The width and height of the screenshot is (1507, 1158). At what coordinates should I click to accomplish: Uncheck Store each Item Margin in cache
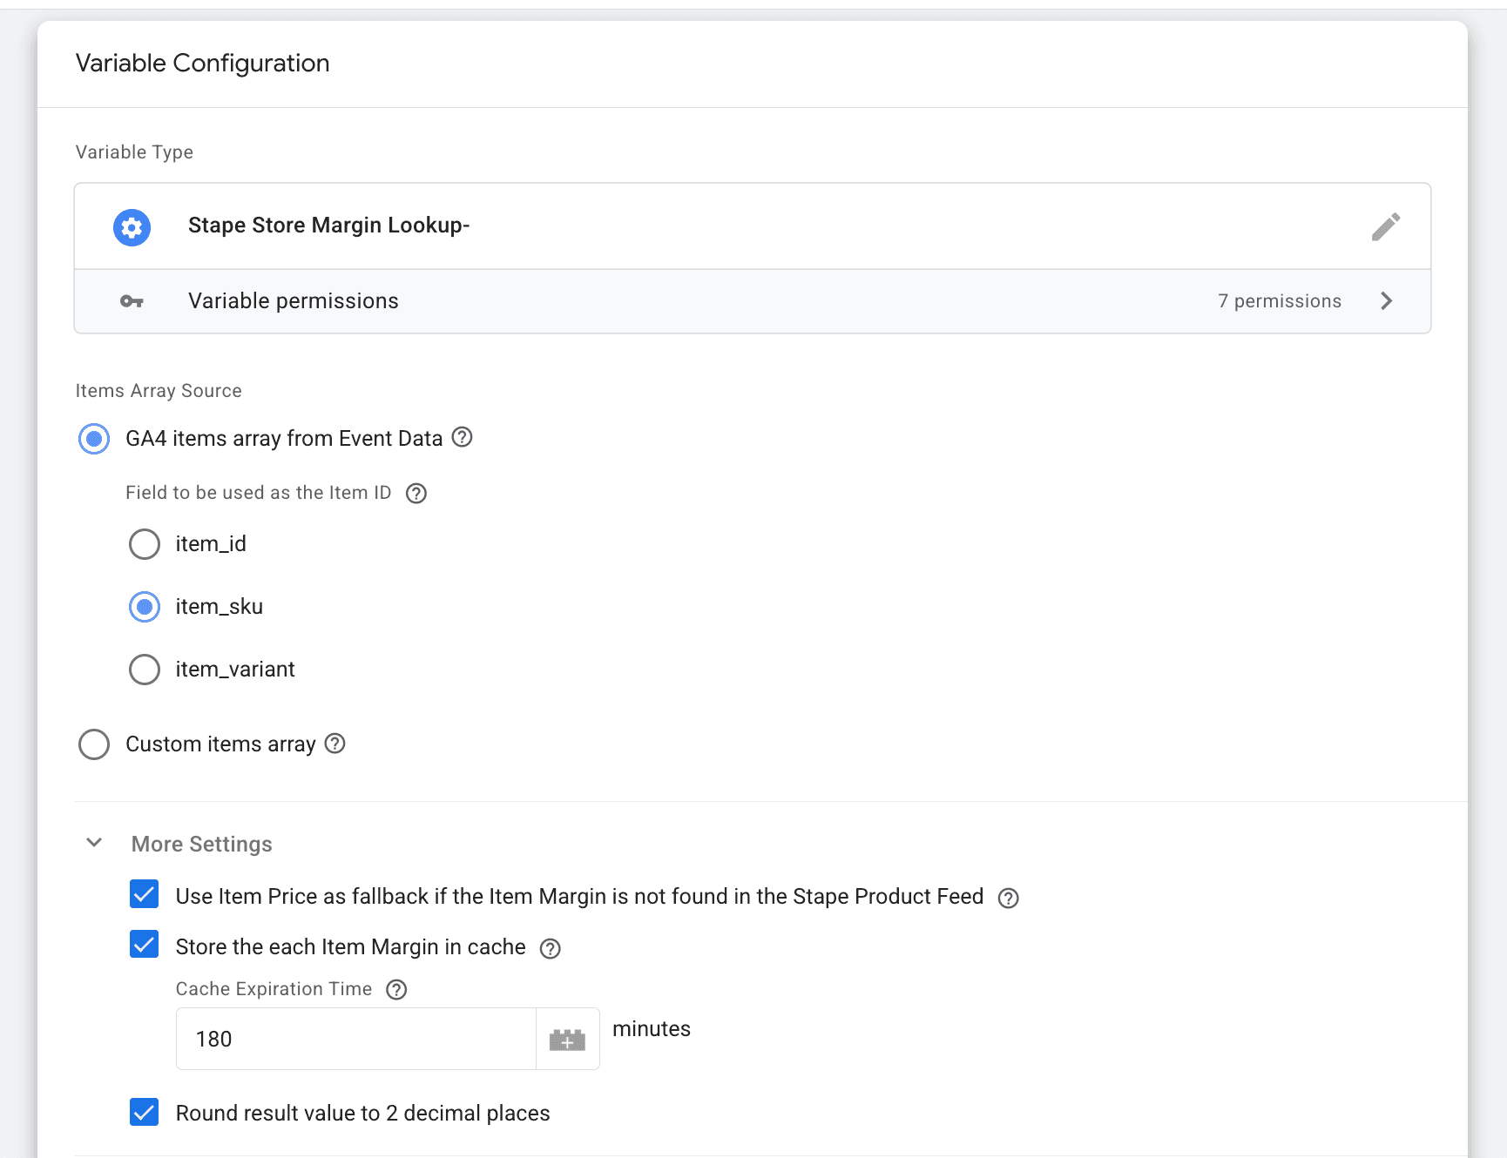[x=145, y=945]
